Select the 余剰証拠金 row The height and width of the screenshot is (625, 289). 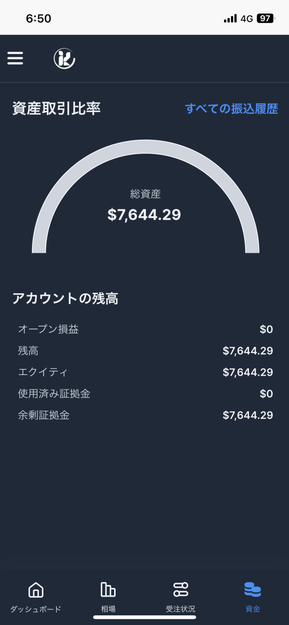coord(144,415)
